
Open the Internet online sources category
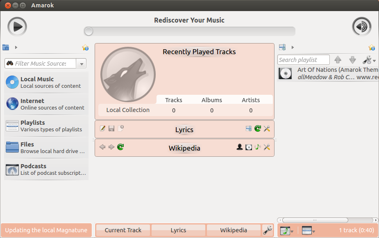click(46, 104)
